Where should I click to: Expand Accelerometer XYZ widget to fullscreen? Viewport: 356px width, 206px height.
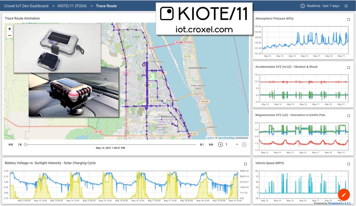(x=349, y=68)
